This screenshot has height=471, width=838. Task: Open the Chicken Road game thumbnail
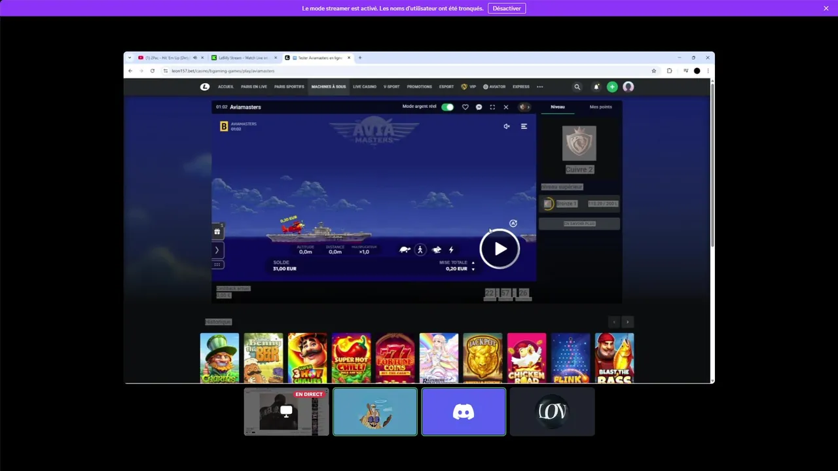point(526,358)
